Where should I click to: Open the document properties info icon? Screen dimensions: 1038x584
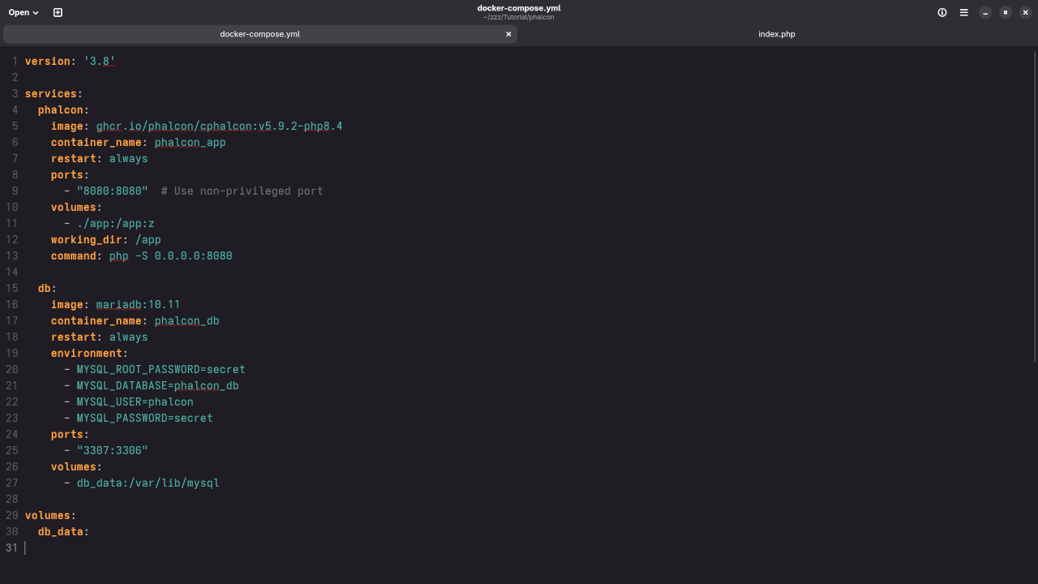[x=942, y=12]
